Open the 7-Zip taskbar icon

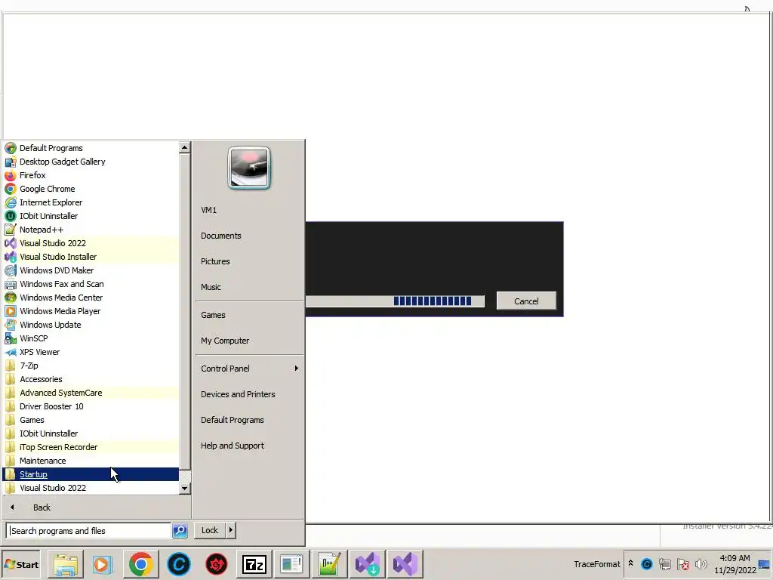pyautogui.click(x=254, y=564)
